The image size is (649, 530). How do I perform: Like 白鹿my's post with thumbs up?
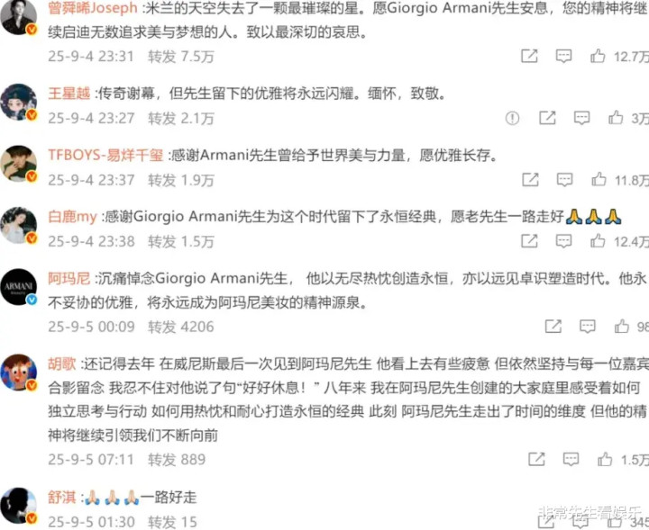click(598, 241)
